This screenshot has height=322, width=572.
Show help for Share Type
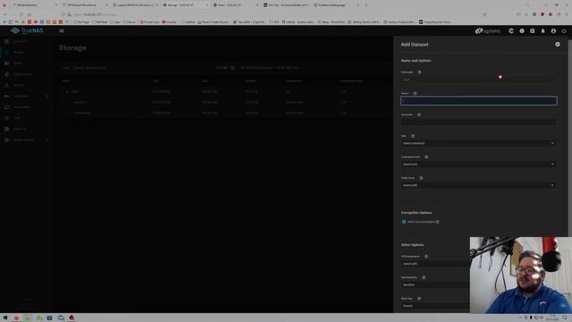pyautogui.click(x=419, y=299)
